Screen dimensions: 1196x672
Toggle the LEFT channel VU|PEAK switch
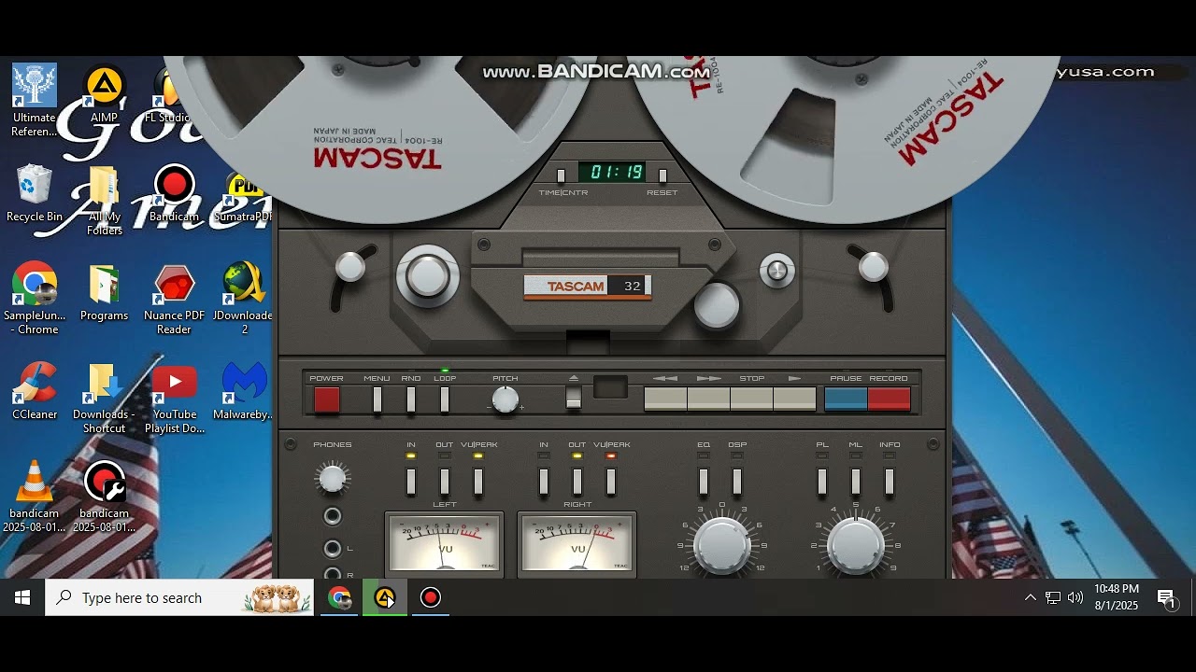click(478, 482)
